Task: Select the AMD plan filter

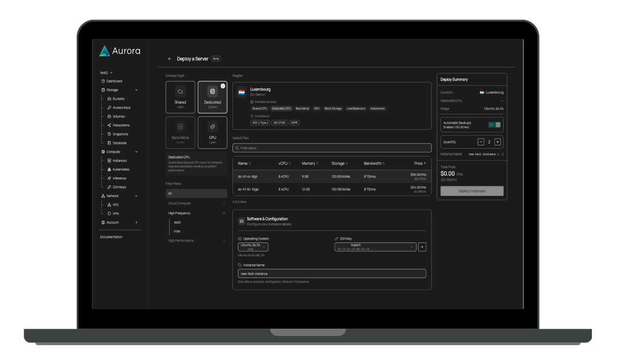Action: click(x=177, y=223)
